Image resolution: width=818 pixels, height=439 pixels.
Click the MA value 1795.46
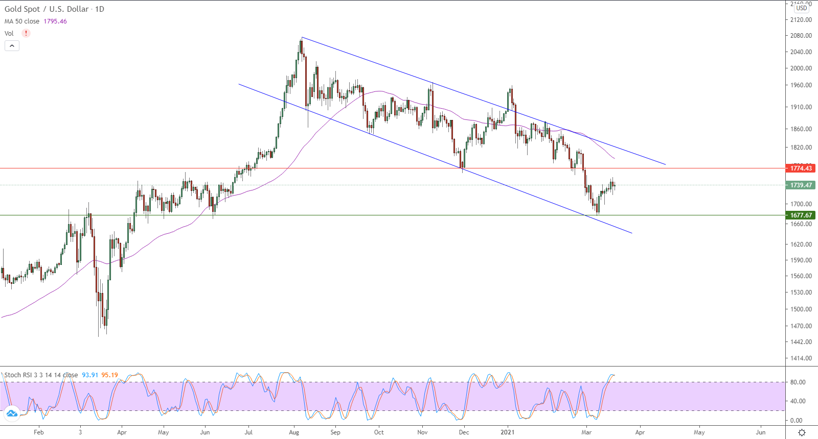coord(55,21)
